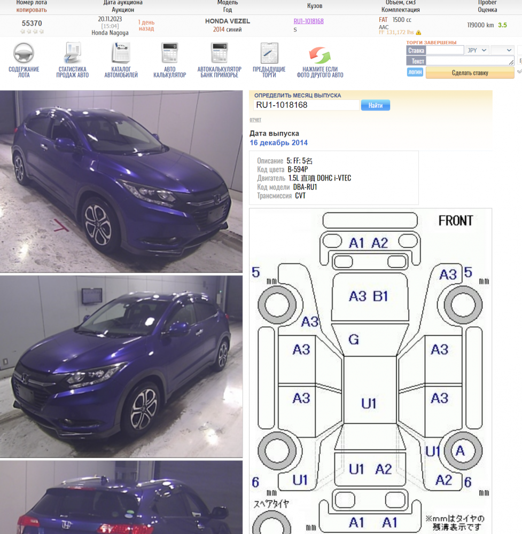This screenshot has height=534, width=522.
Task: Open the RU1-1018168 chassis link
Action: [x=308, y=21]
